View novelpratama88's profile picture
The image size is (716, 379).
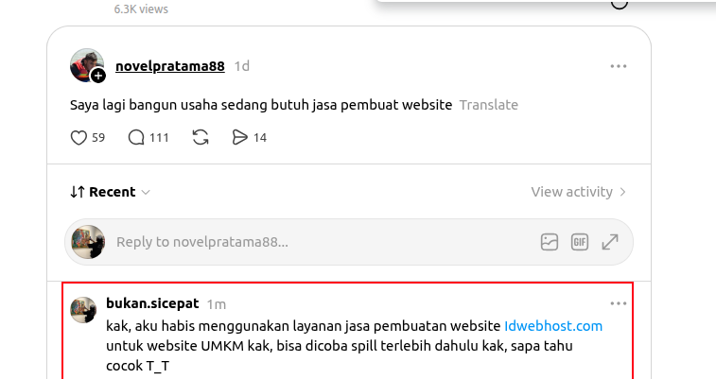pyautogui.click(x=87, y=65)
